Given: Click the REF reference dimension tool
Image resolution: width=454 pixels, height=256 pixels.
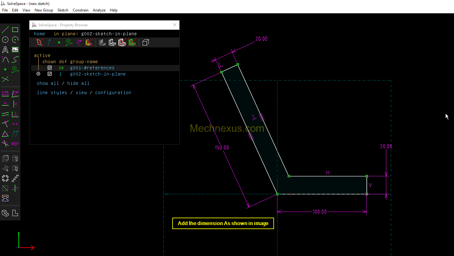Looking at the screenshot, I should coord(15,144).
